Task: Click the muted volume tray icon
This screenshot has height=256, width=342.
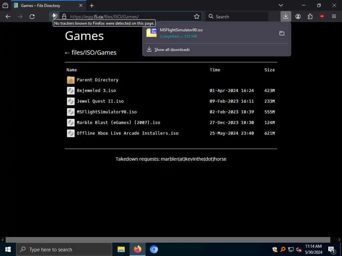Action: click(299, 249)
